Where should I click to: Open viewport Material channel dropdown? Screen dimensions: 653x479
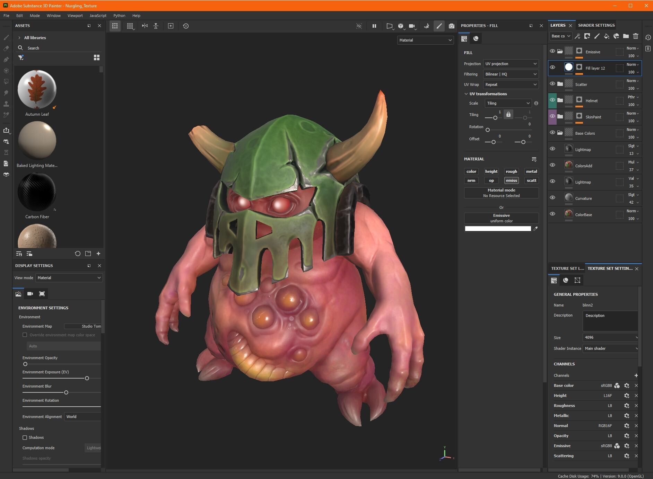coord(425,40)
